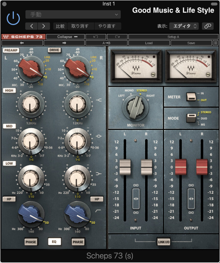This screenshot has height=263, width=220.
Task: Collapse the plugin view with Collapse button
Action: [x=65, y=37]
